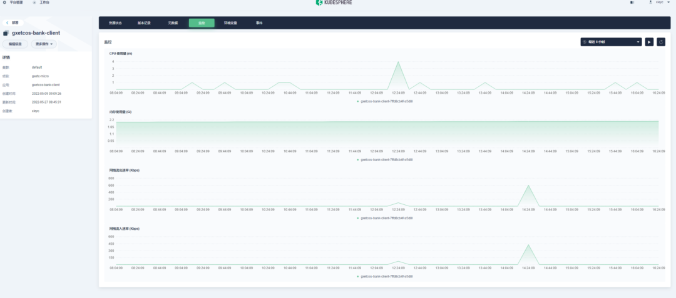
Task: Click the CPU usage peak at 12:24:09
Action: coord(398,62)
